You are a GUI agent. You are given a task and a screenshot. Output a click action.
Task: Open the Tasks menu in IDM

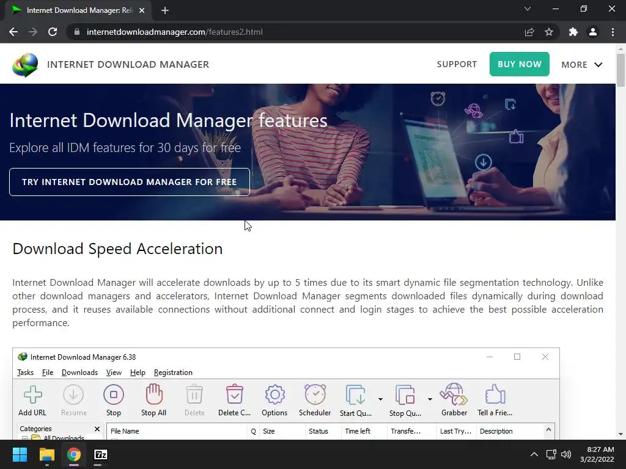pos(25,373)
